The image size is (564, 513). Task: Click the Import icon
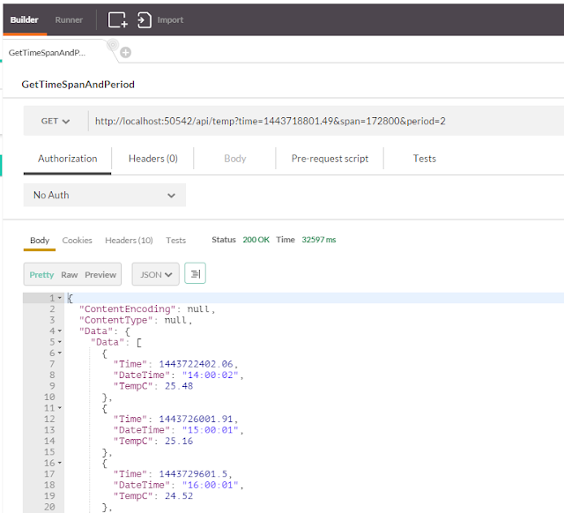[145, 19]
